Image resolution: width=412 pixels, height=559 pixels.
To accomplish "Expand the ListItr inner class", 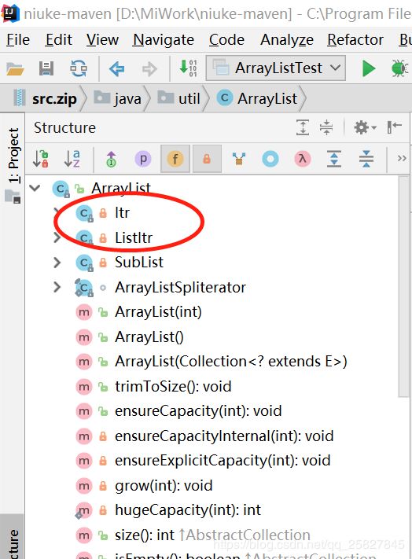I will pyautogui.click(x=57, y=237).
